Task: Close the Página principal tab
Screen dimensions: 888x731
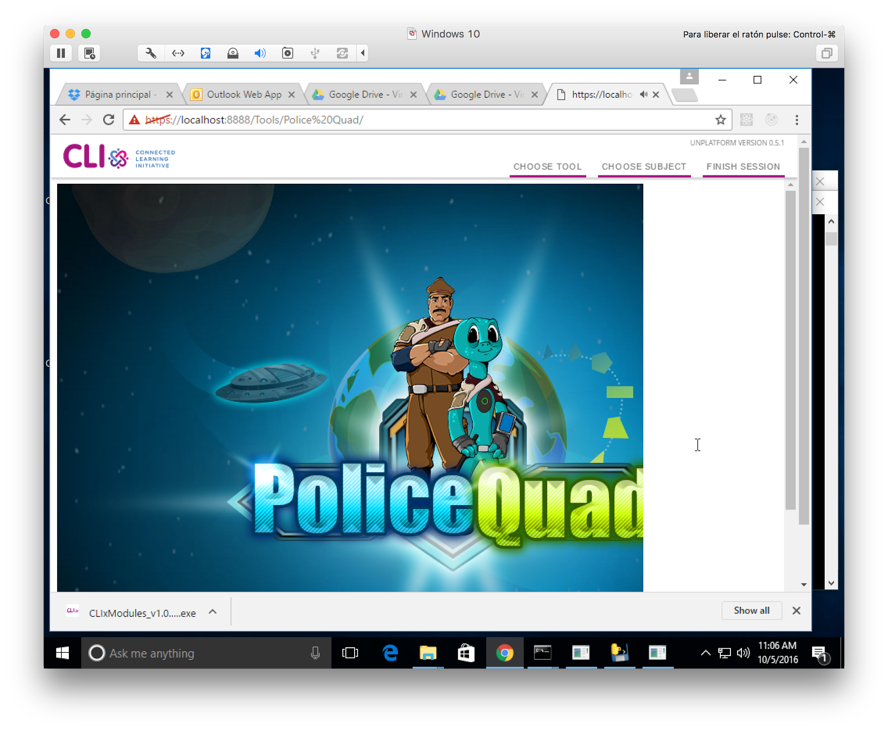Action: pos(169,94)
